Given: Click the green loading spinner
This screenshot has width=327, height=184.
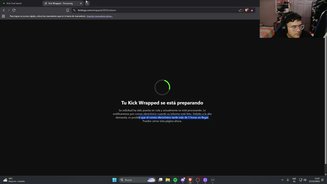Looking at the screenshot, I should click(x=162, y=87).
